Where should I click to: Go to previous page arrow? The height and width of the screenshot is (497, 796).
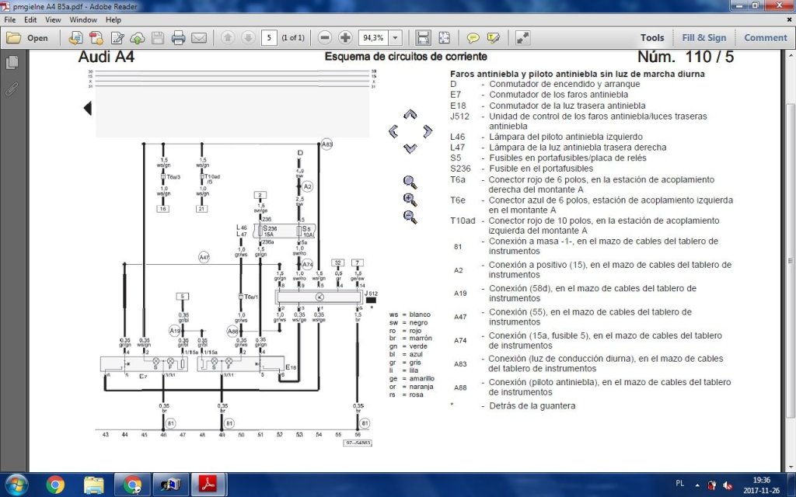(228, 38)
